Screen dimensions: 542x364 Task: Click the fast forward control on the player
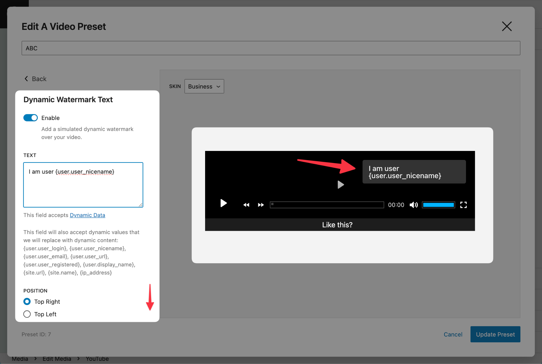coord(261,205)
